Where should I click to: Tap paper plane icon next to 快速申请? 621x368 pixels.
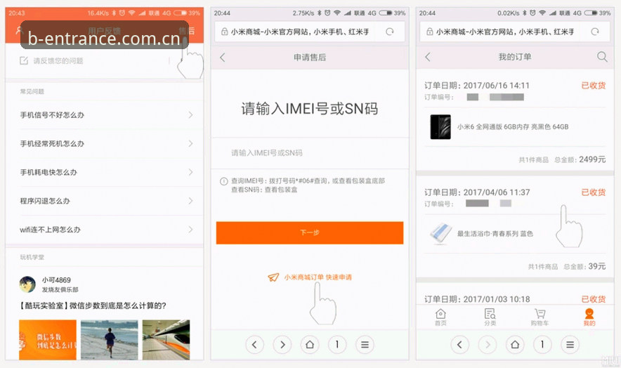pos(273,277)
